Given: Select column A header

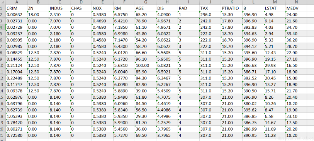Looking at the screenshot, I should tap(17, 2).
